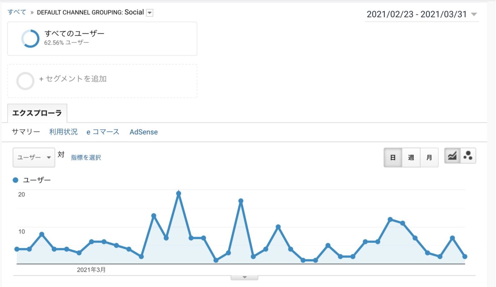496x287 pixels.
Task: Switch to e コマース view
Action: click(103, 132)
